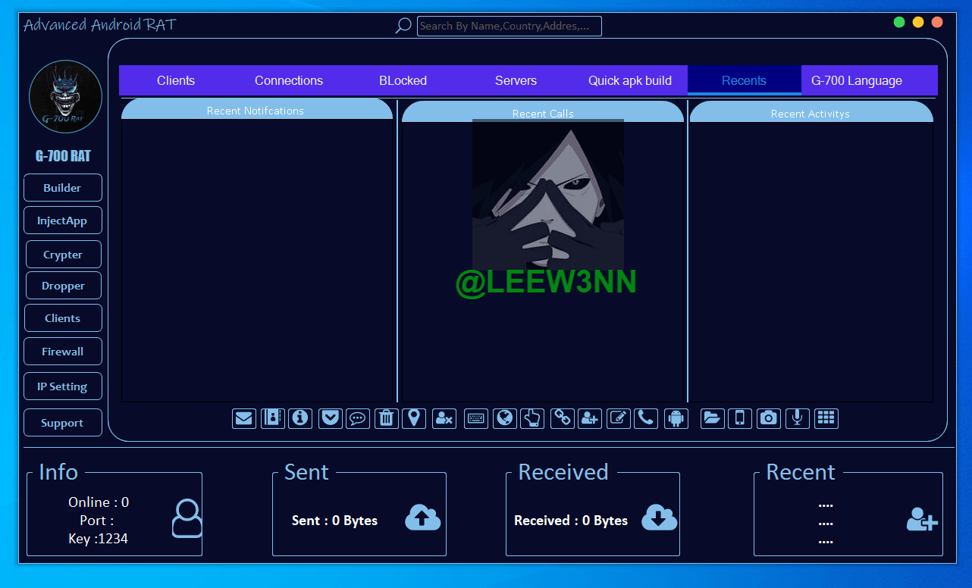Click the info circle icon

300,418
